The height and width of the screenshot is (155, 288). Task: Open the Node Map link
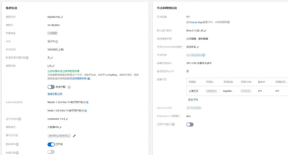(x=197, y=22)
